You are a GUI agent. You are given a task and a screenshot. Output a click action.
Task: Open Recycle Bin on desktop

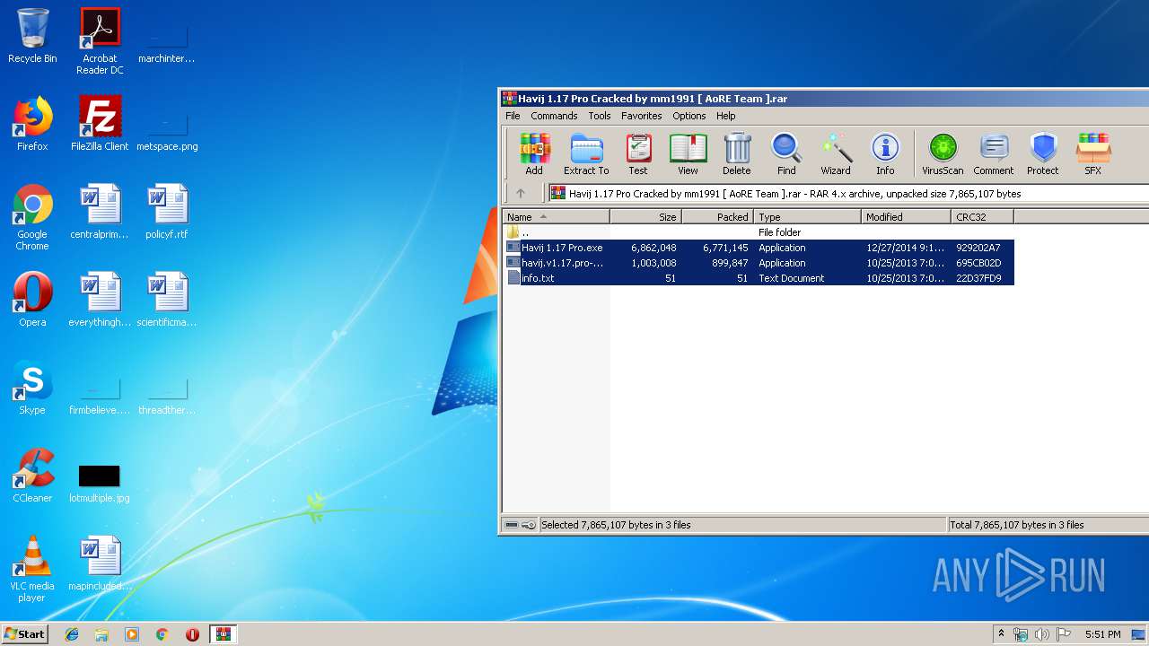pyautogui.click(x=32, y=36)
